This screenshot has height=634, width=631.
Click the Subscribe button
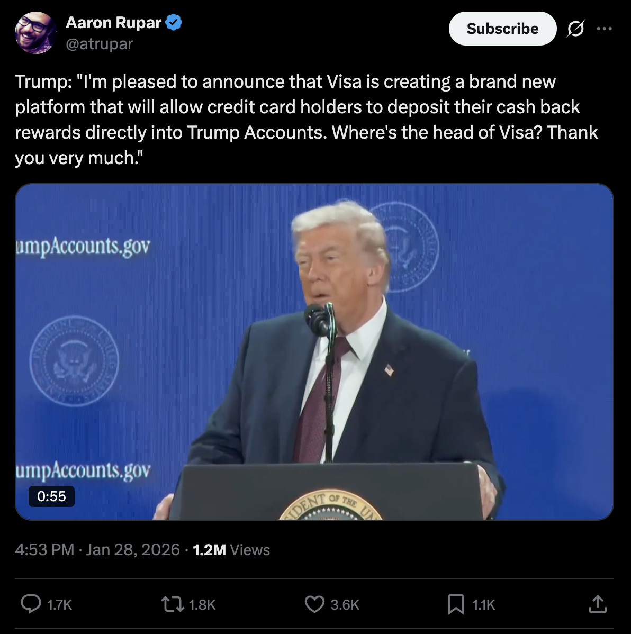(503, 29)
